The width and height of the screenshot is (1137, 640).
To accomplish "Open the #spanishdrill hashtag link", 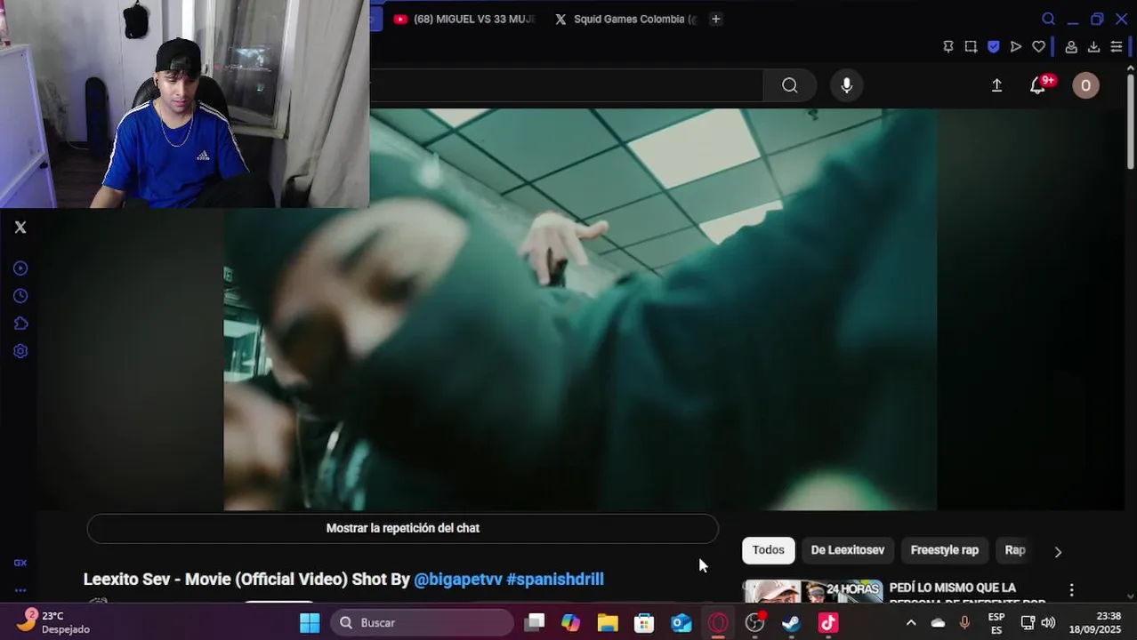I will coord(555,580).
